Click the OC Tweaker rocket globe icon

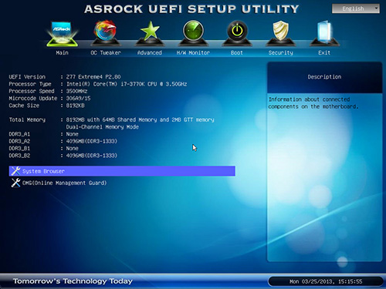(106, 33)
